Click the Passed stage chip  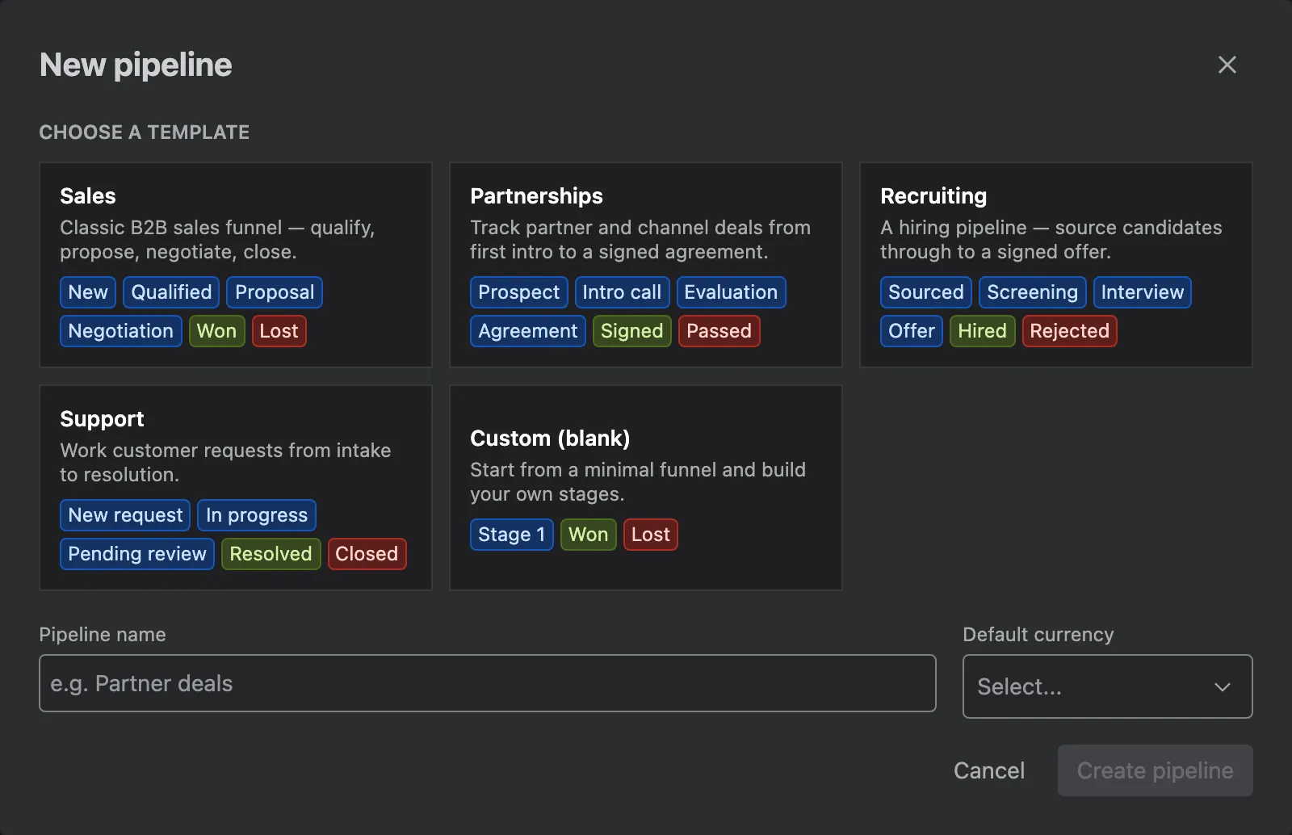[719, 331]
